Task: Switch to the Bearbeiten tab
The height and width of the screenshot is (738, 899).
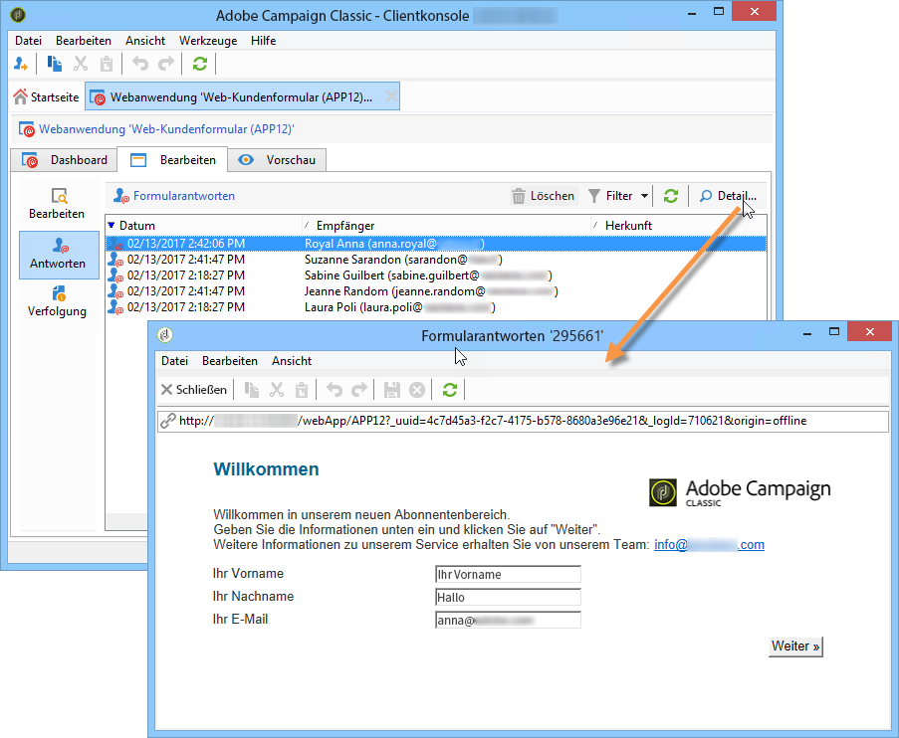Action: tap(172, 160)
